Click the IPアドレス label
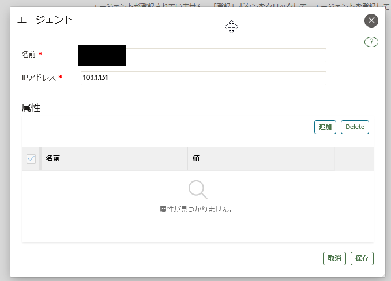Screen dimensions: 391x281 39,78
